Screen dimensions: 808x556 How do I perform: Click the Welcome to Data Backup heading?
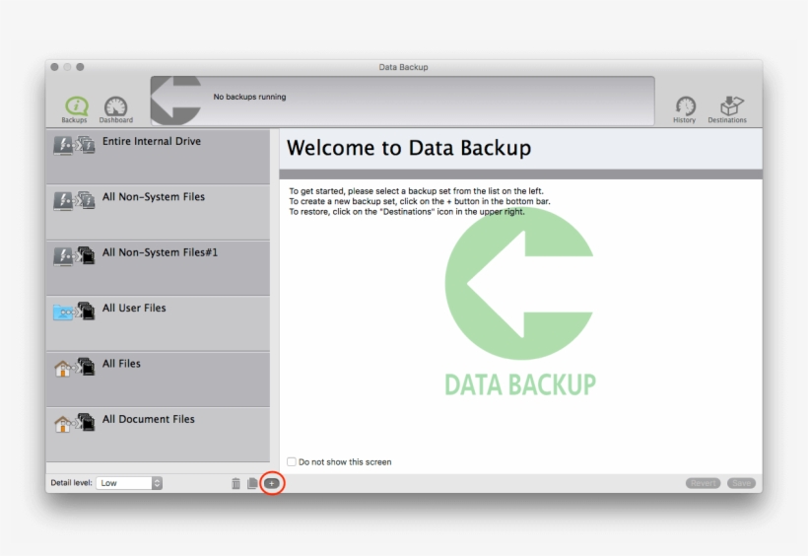click(409, 148)
